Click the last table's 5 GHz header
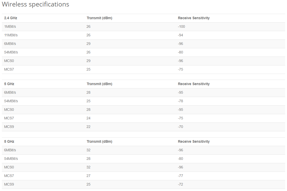 coord(9,141)
